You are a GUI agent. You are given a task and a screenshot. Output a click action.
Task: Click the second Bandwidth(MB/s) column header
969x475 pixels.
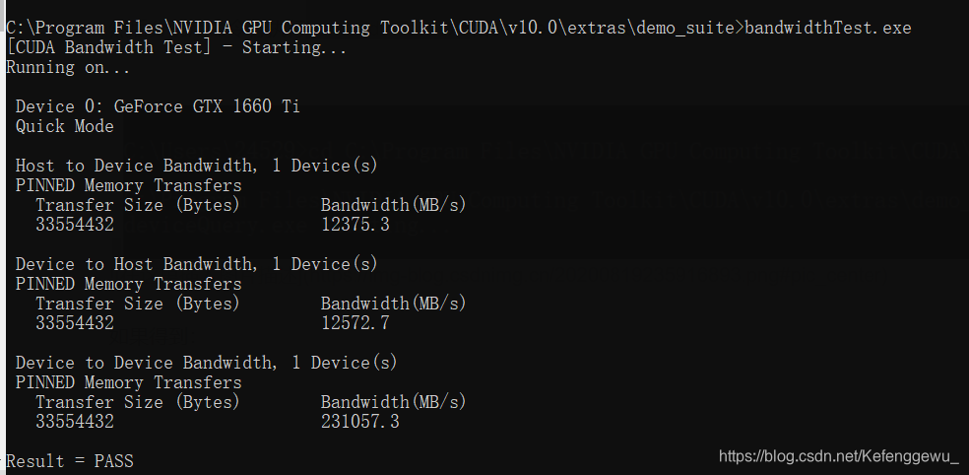coord(394,304)
